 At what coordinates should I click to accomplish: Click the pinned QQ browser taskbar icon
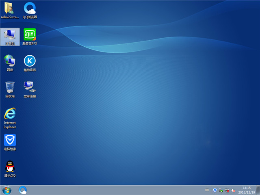pyautogui.click(x=23, y=190)
